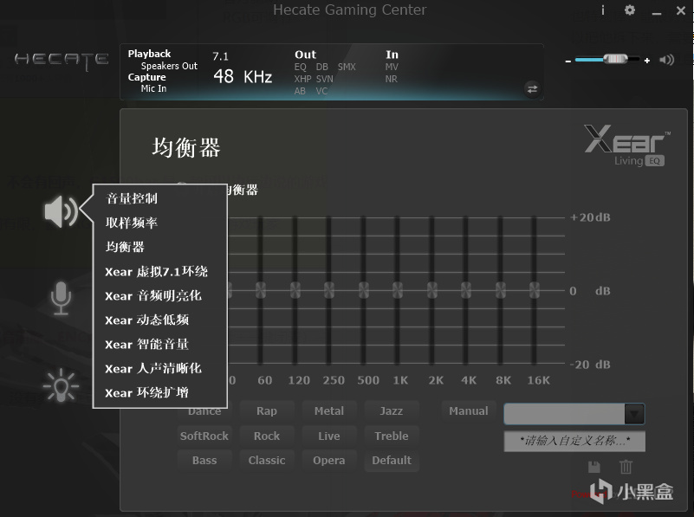Click the EQ output status indicator
This screenshot has height=517, width=694.
pyautogui.click(x=300, y=68)
